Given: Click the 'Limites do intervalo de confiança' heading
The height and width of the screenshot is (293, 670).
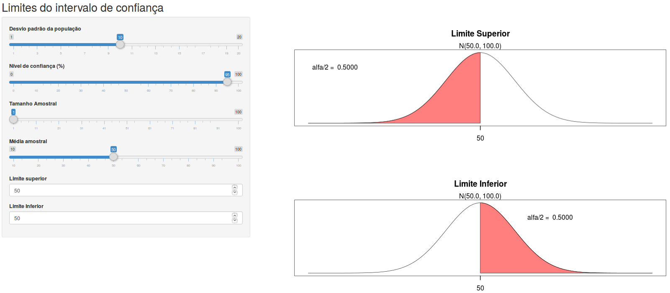Looking at the screenshot, I should (82, 8).
